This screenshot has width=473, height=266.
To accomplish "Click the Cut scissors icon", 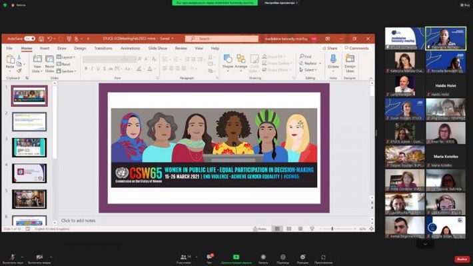I will 19,57.
